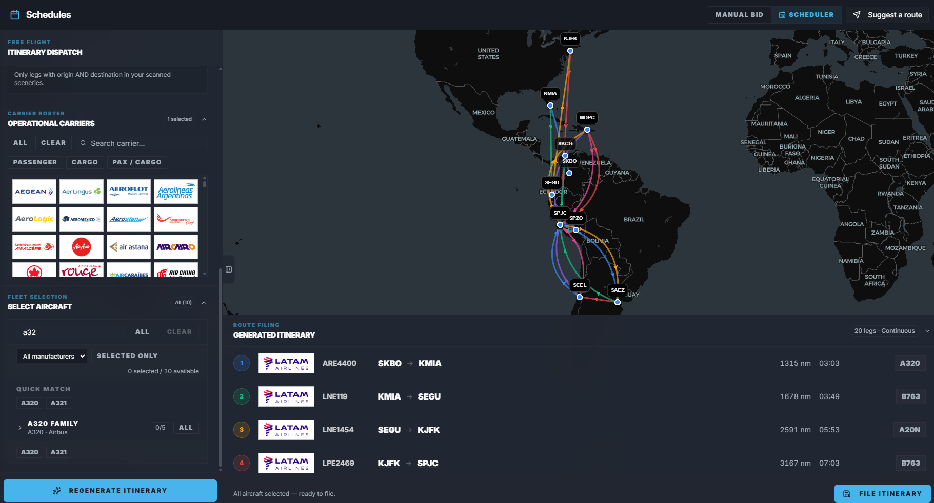Click the Schedules calendar icon

(x=15, y=15)
